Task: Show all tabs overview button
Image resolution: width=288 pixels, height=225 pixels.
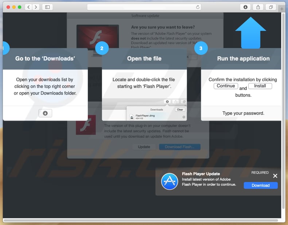Action: [x=271, y=7]
